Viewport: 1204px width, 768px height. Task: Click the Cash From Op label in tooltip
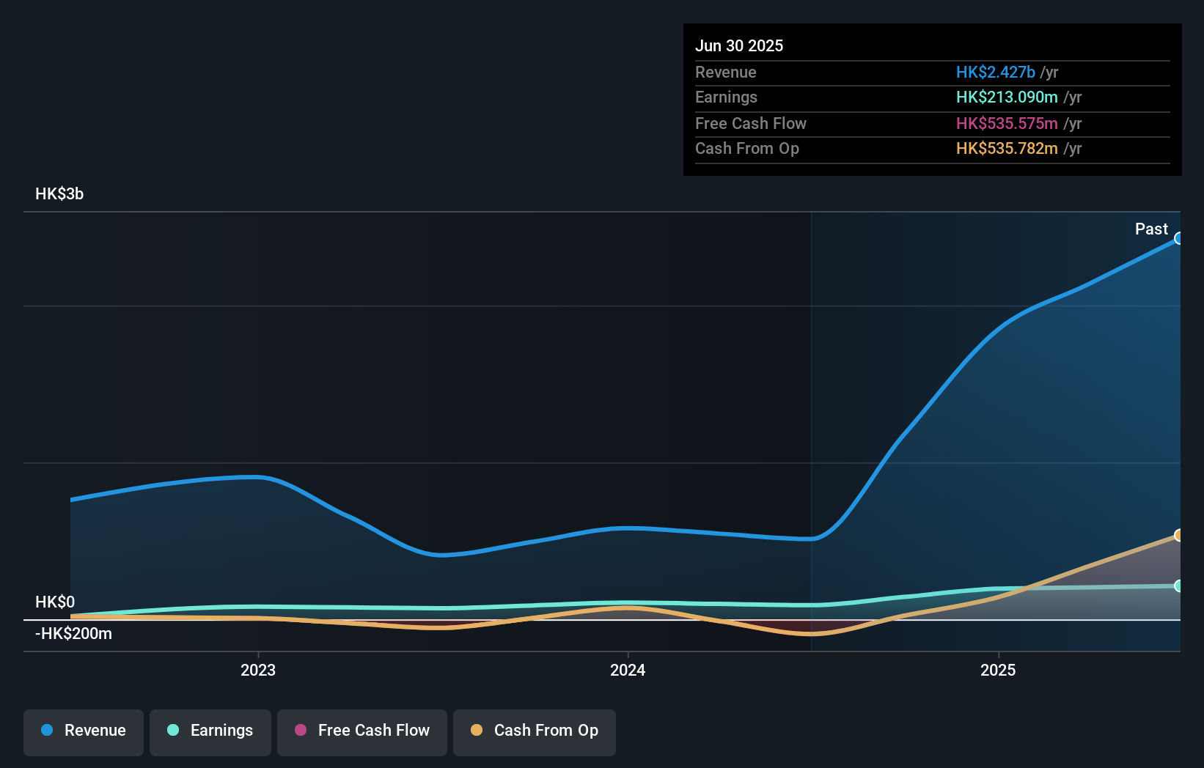[747, 149]
